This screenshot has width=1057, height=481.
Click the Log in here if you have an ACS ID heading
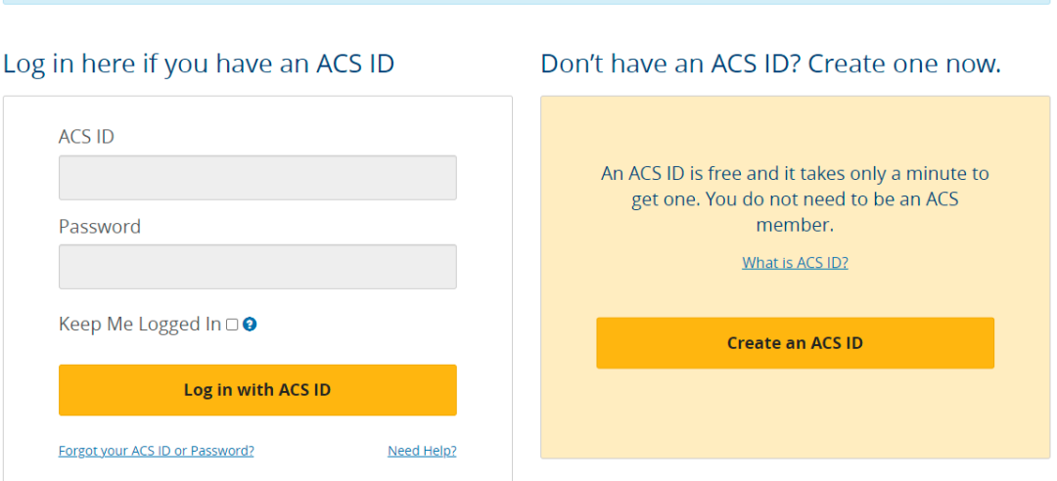tap(199, 65)
